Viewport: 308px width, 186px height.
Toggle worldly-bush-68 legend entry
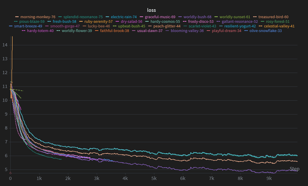[x=197, y=17]
